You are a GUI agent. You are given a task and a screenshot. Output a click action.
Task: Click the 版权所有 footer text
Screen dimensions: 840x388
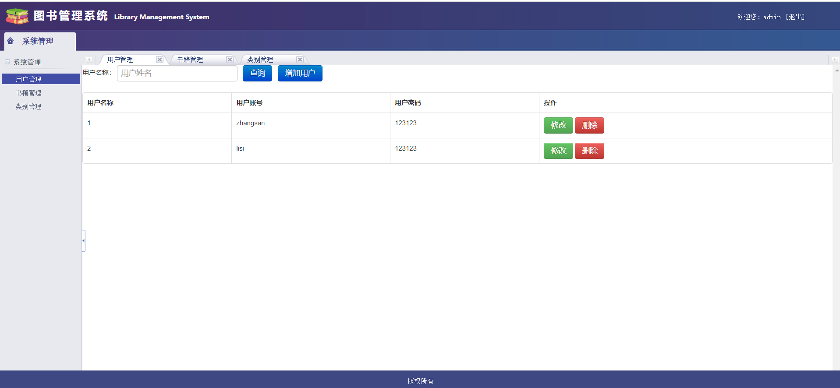pyautogui.click(x=420, y=381)
